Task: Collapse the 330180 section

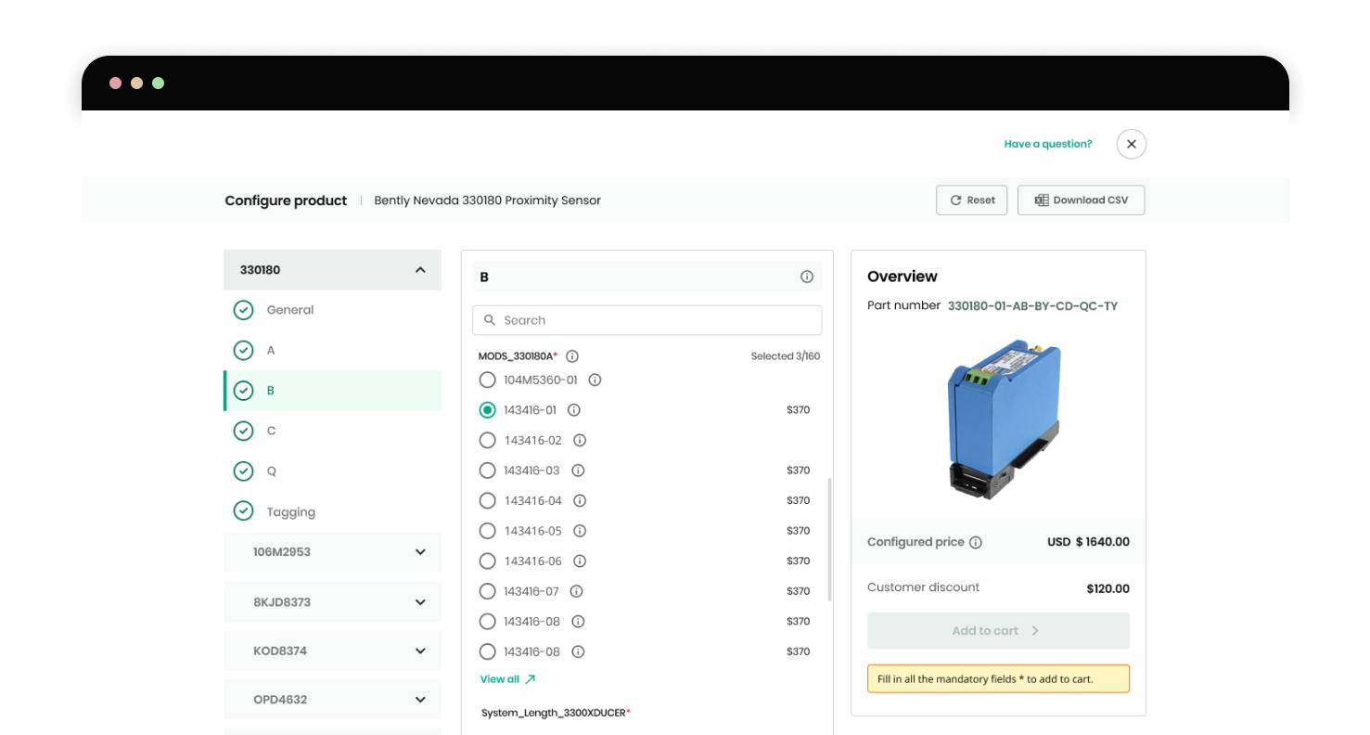Action: (420, 270)
